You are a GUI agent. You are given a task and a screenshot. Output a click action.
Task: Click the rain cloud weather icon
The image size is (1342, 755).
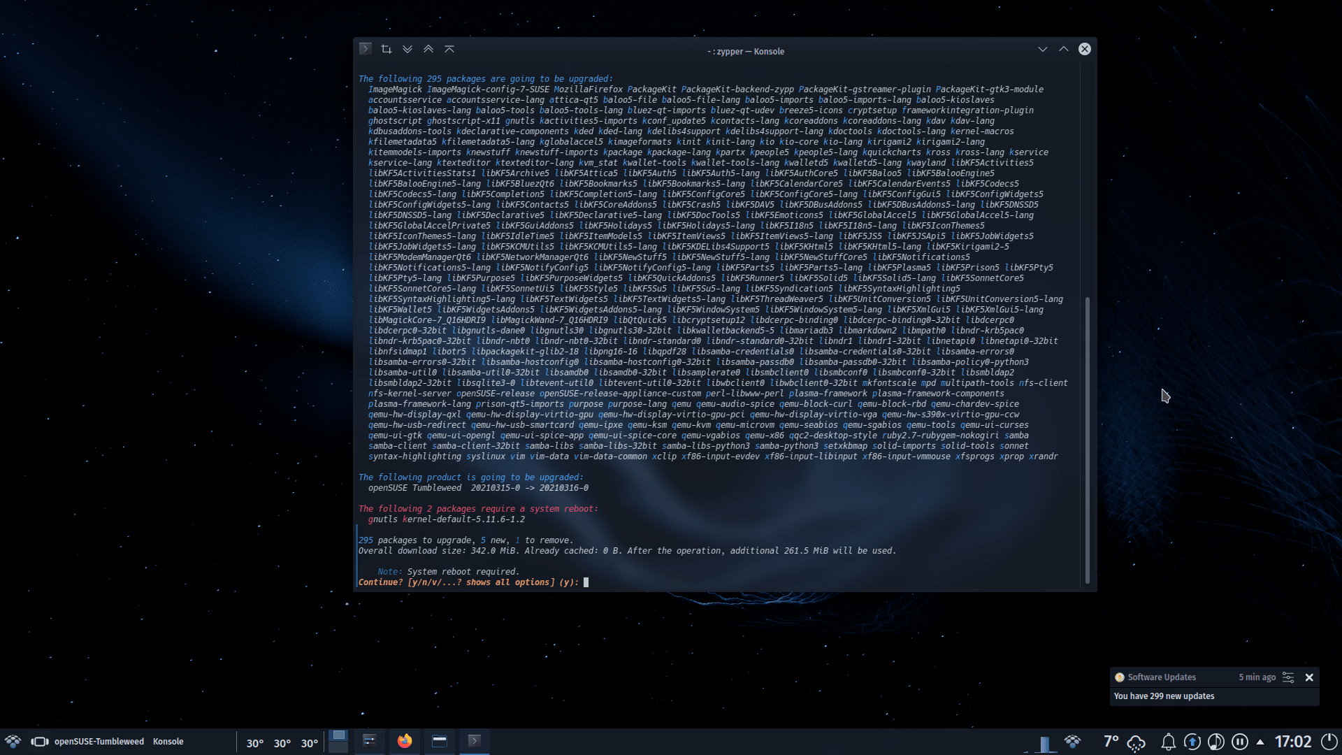click(1137, 742)
